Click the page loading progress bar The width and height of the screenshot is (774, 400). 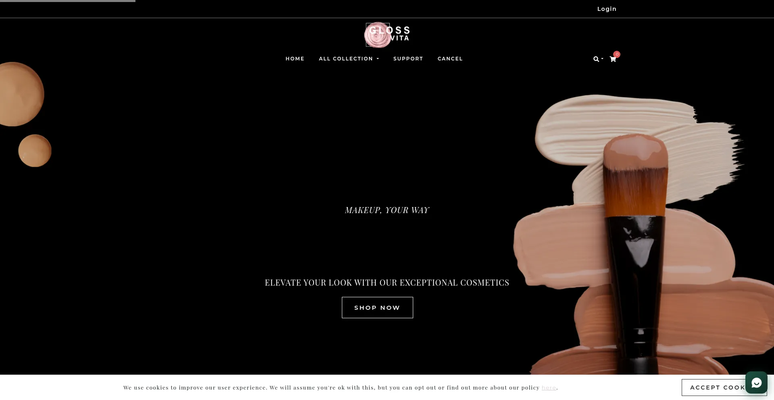(68, 1)
